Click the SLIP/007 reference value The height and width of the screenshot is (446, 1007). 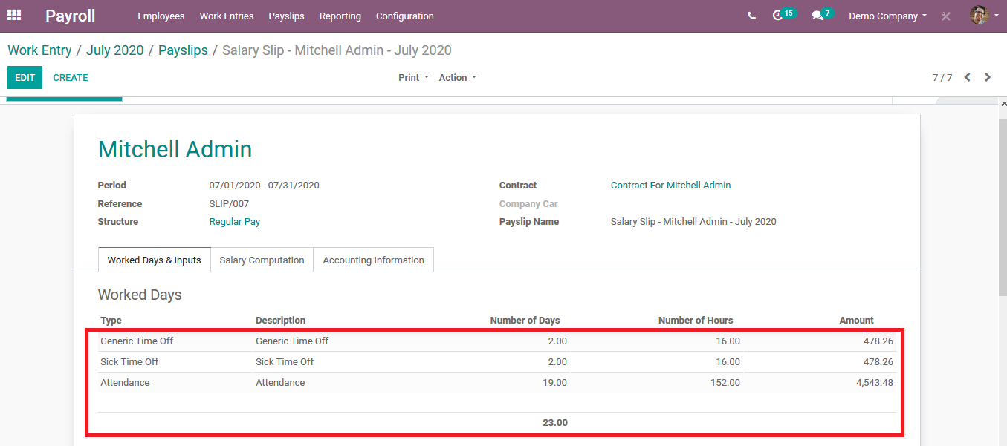click(229, 203)
